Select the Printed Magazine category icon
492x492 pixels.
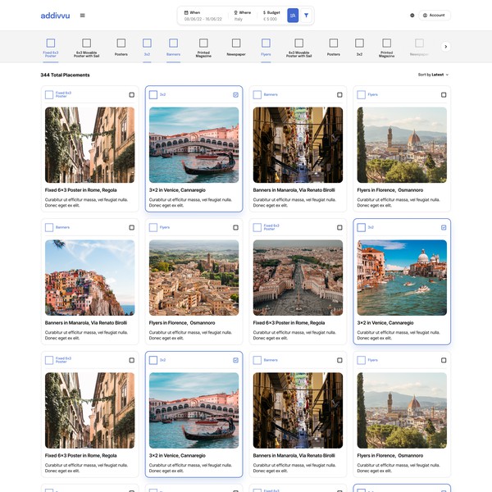[203, 43]
